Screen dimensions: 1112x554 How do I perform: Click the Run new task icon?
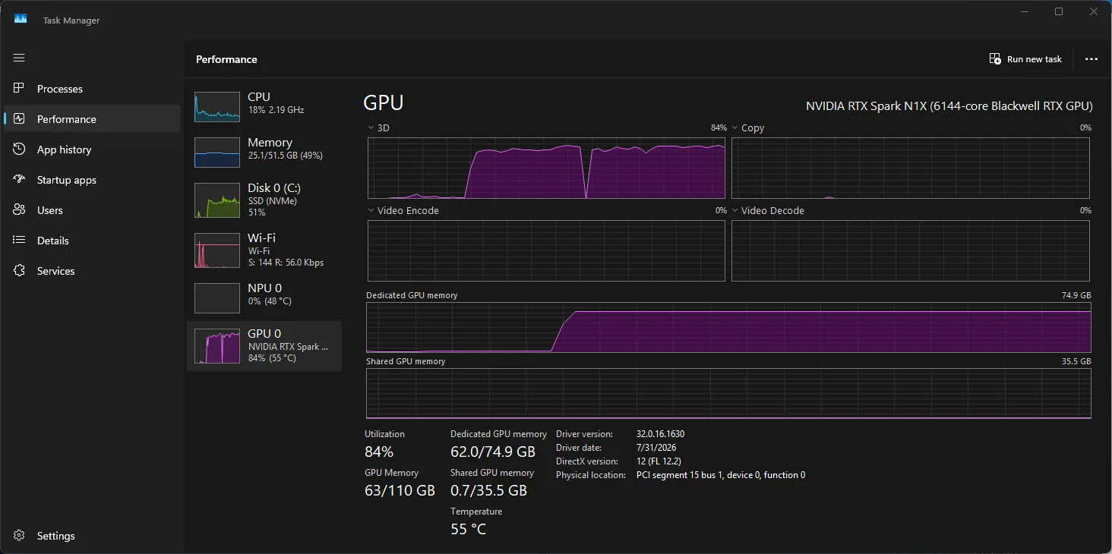[995, 59]
